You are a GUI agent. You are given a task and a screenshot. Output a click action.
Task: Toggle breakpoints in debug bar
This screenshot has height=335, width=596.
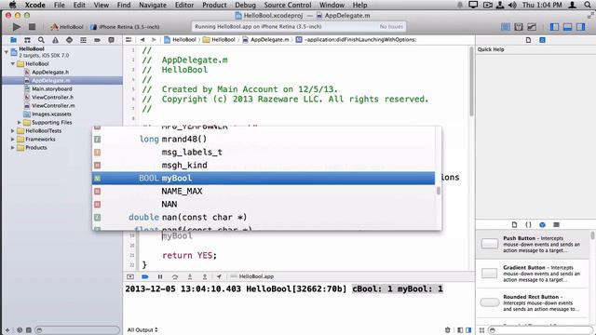(x=145, y=276)
